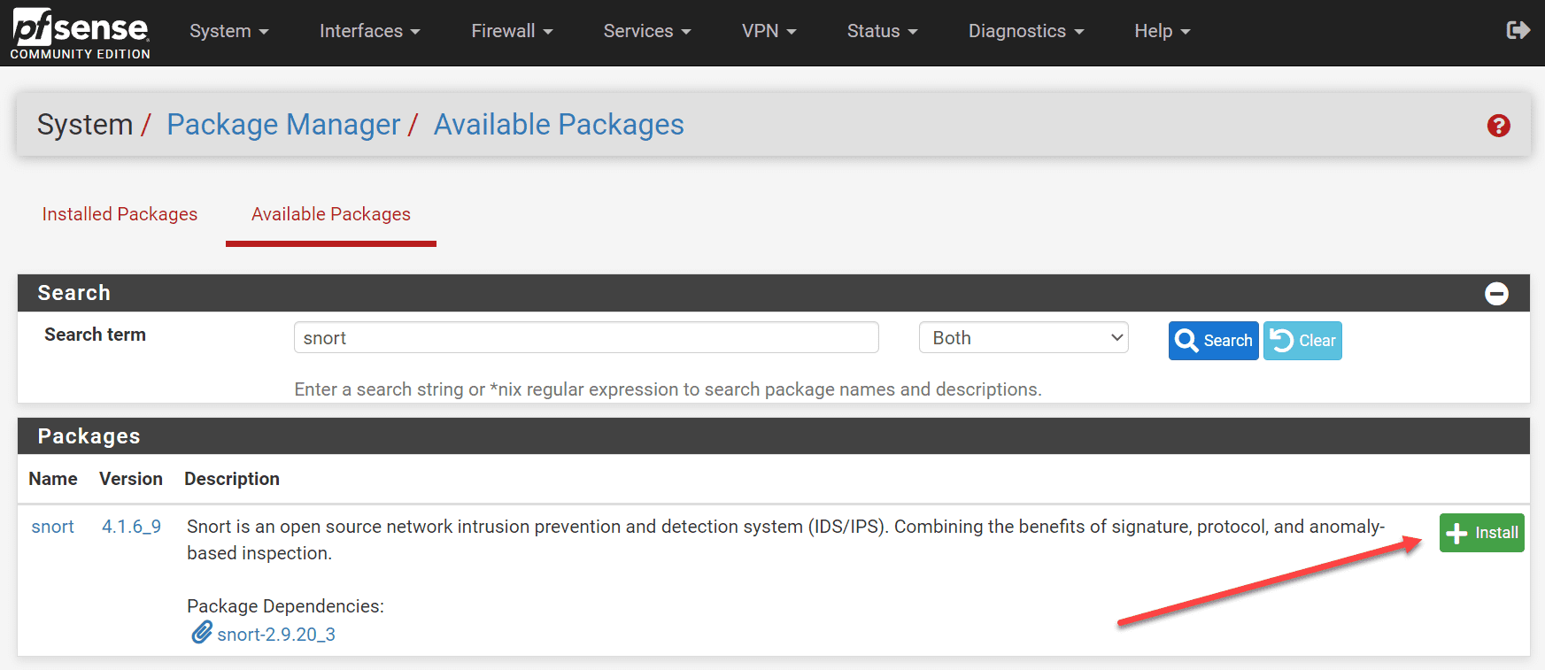Click the logout icon in navbar

[1518, 31]
